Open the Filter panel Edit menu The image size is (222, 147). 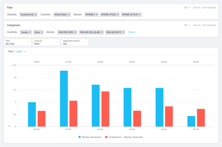tap(186, 8)
